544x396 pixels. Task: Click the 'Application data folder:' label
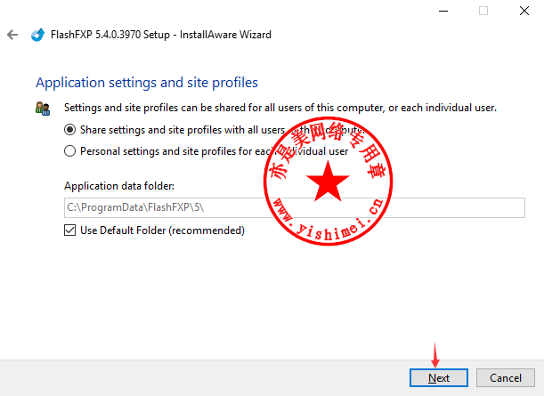click(119, 186)
